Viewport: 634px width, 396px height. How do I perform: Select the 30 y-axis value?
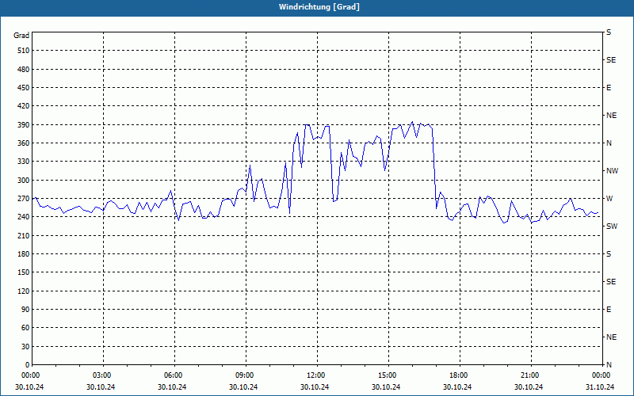pos(25,347)
